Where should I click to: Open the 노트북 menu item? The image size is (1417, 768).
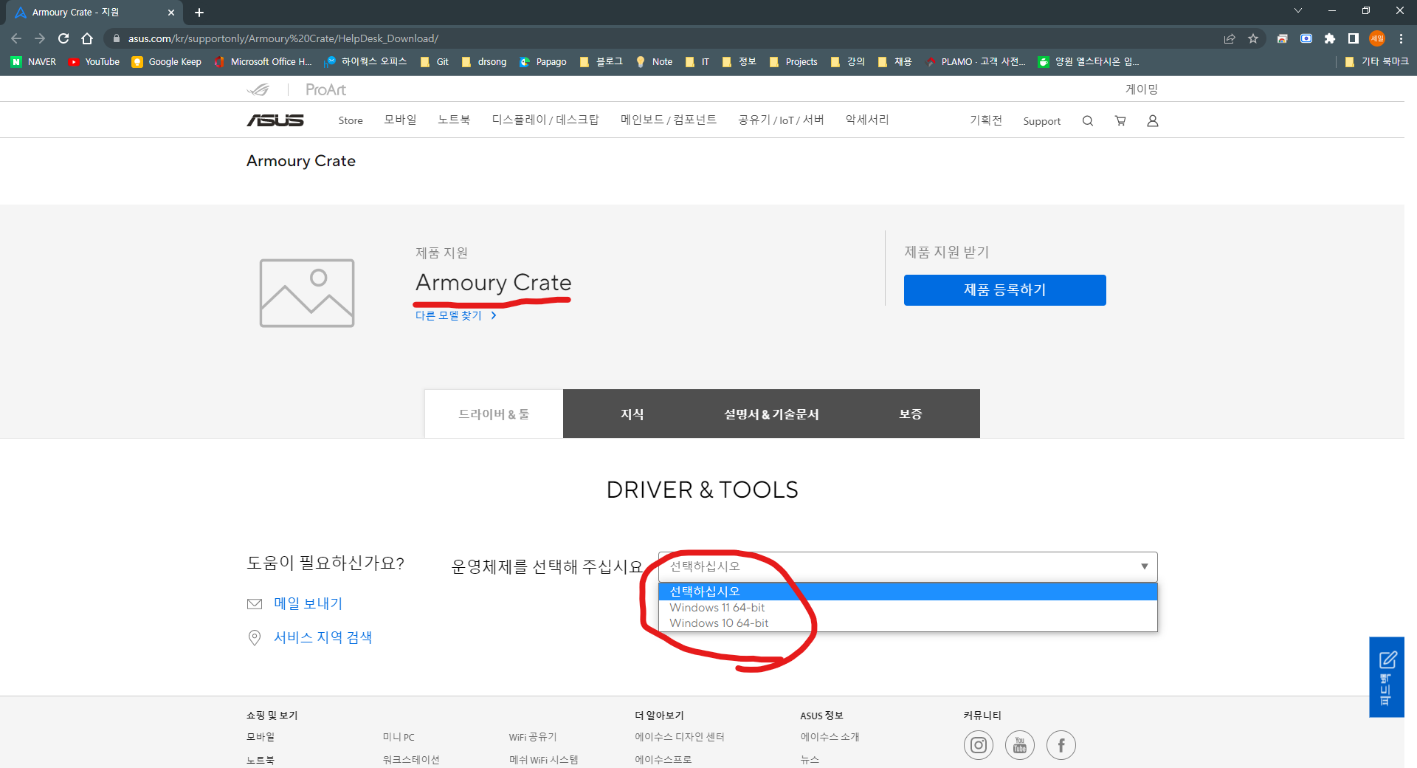(454, 120)
